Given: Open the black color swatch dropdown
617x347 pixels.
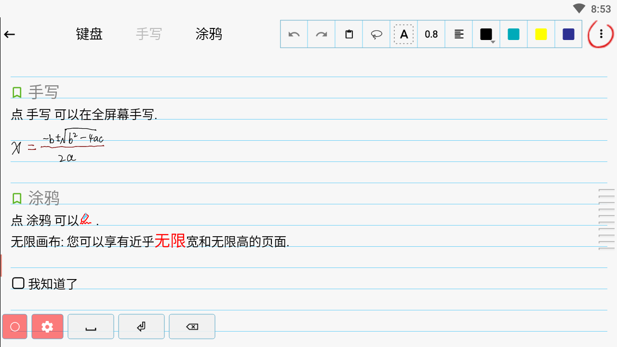Looking at the screenshot, I should click(486, 34).
